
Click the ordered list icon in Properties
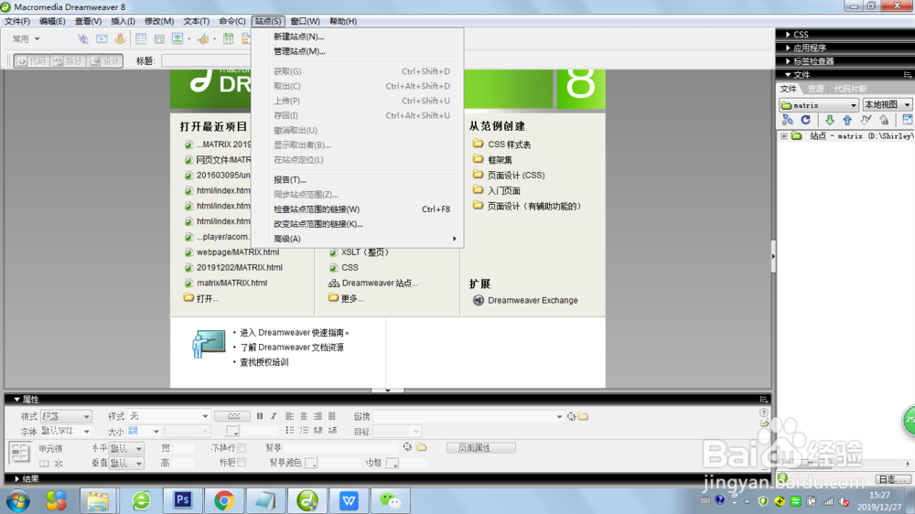[304, 431]
